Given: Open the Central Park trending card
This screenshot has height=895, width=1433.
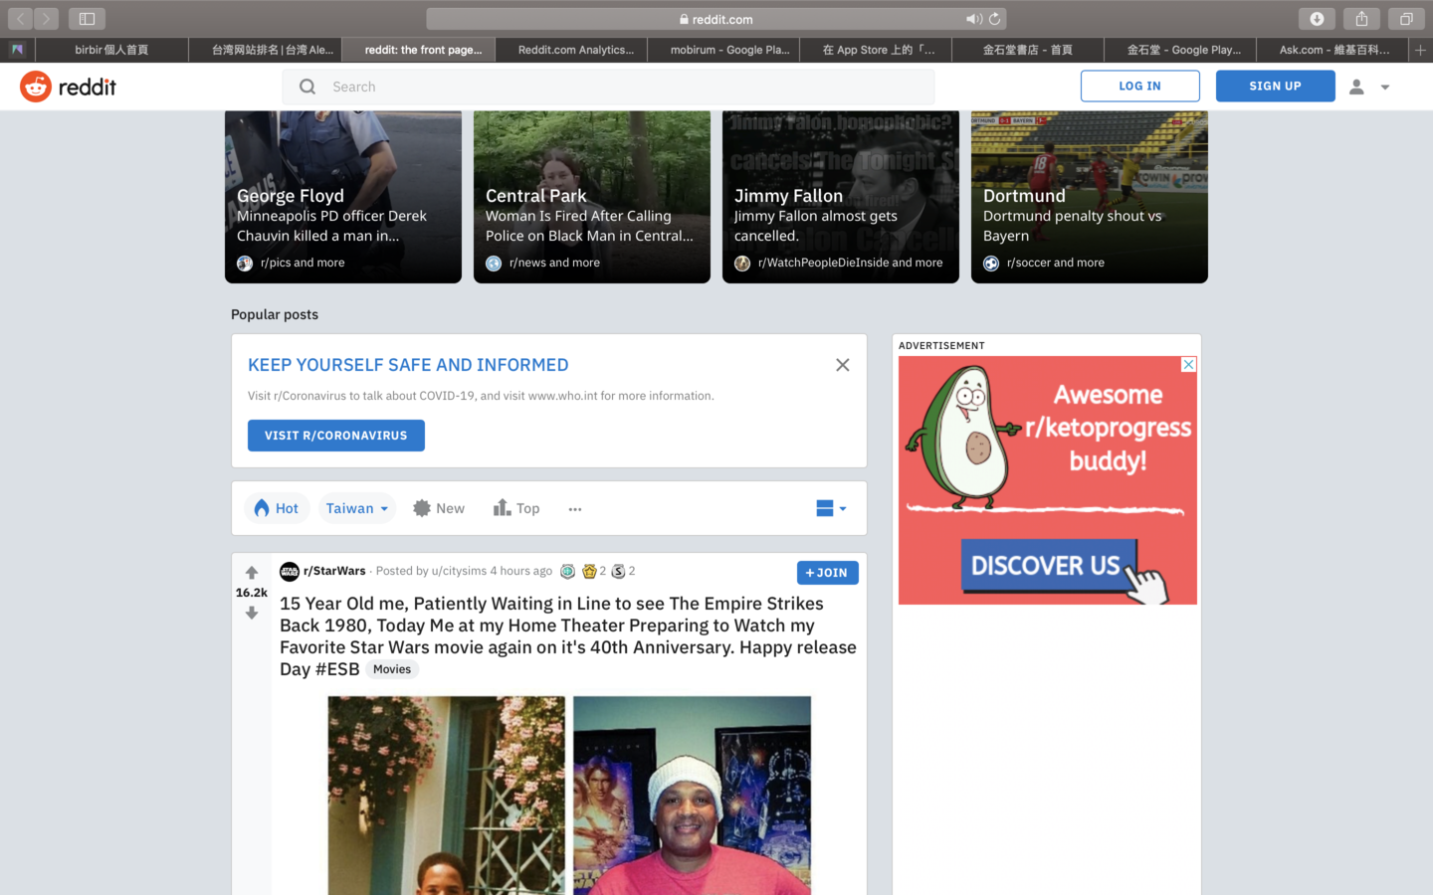Looking at the screenshot, I should (592, 197).
